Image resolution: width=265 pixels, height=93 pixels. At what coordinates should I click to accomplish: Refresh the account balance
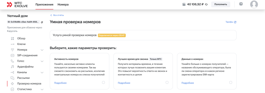tap(206, 5)
